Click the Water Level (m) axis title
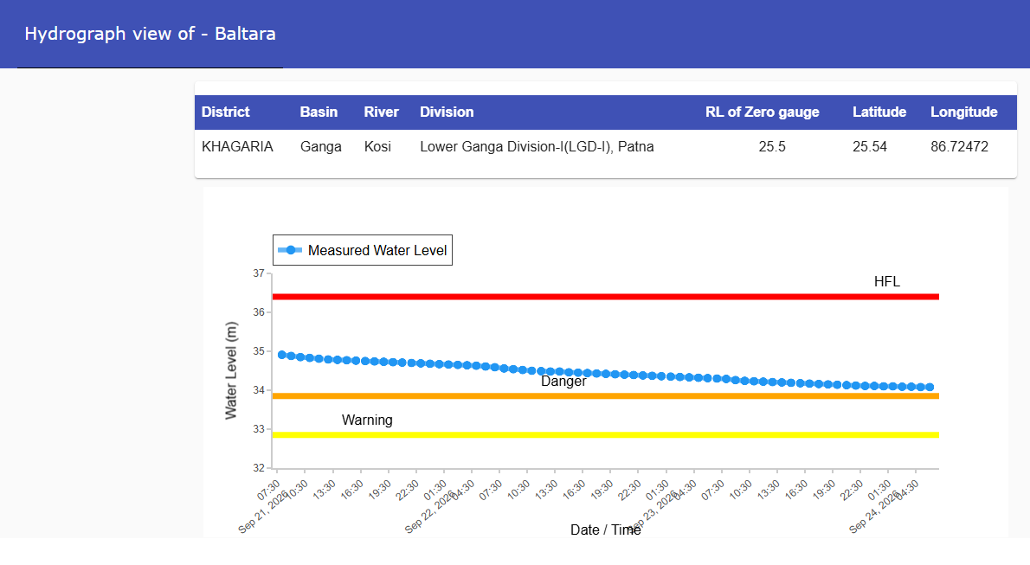Viewport: 1030px width, 565px height. [x=230, y=370]
